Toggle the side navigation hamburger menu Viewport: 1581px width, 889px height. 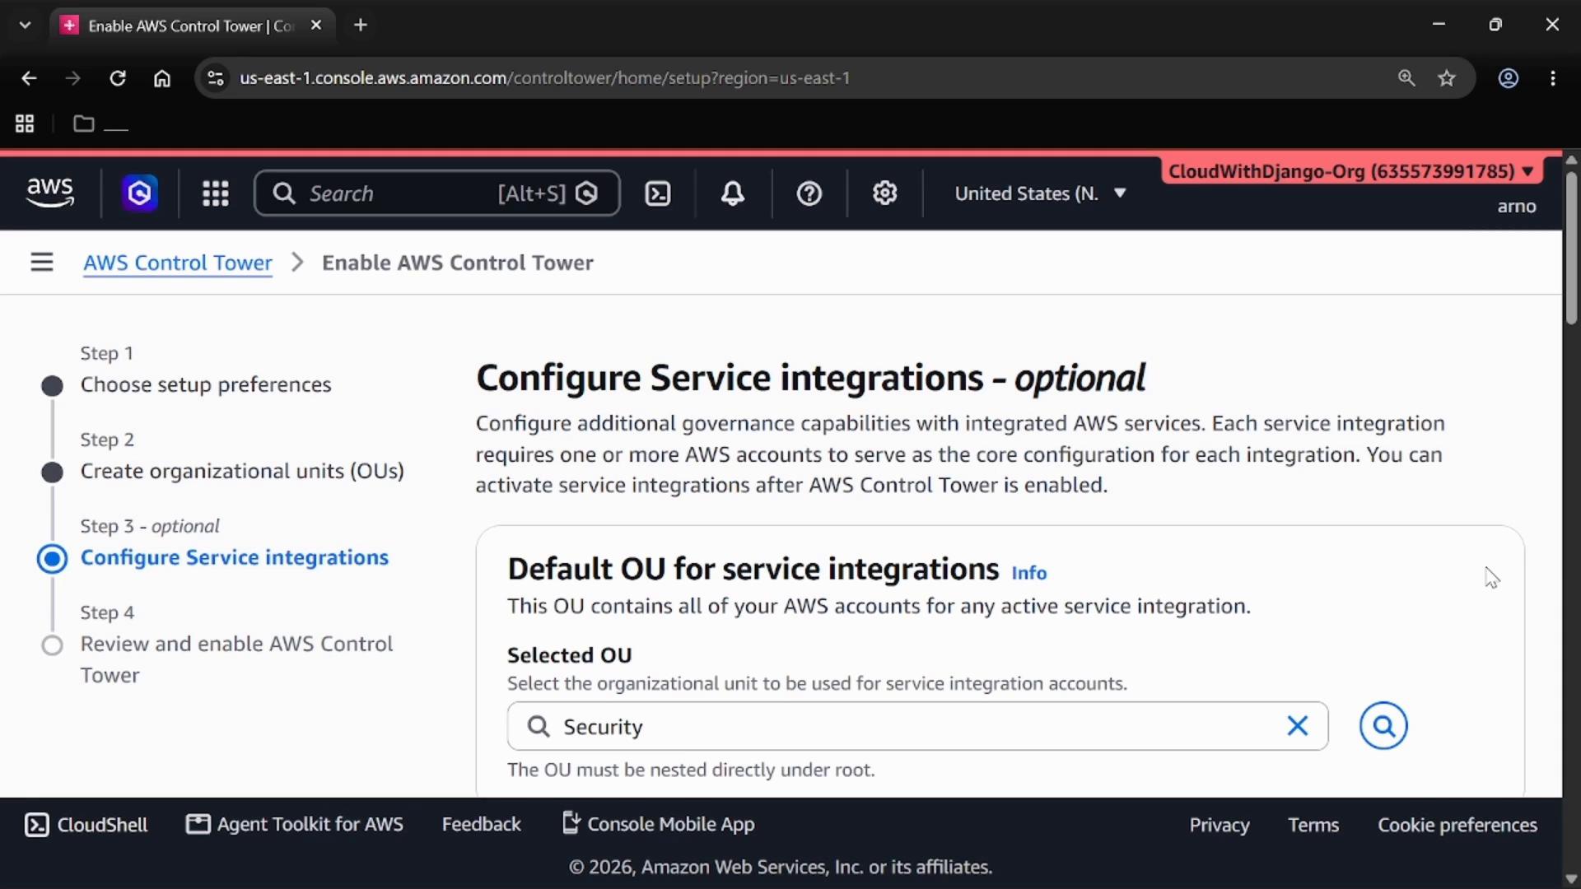pos(42,263)
